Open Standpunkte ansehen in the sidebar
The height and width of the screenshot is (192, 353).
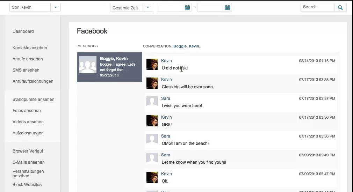(x=33, y=99)
